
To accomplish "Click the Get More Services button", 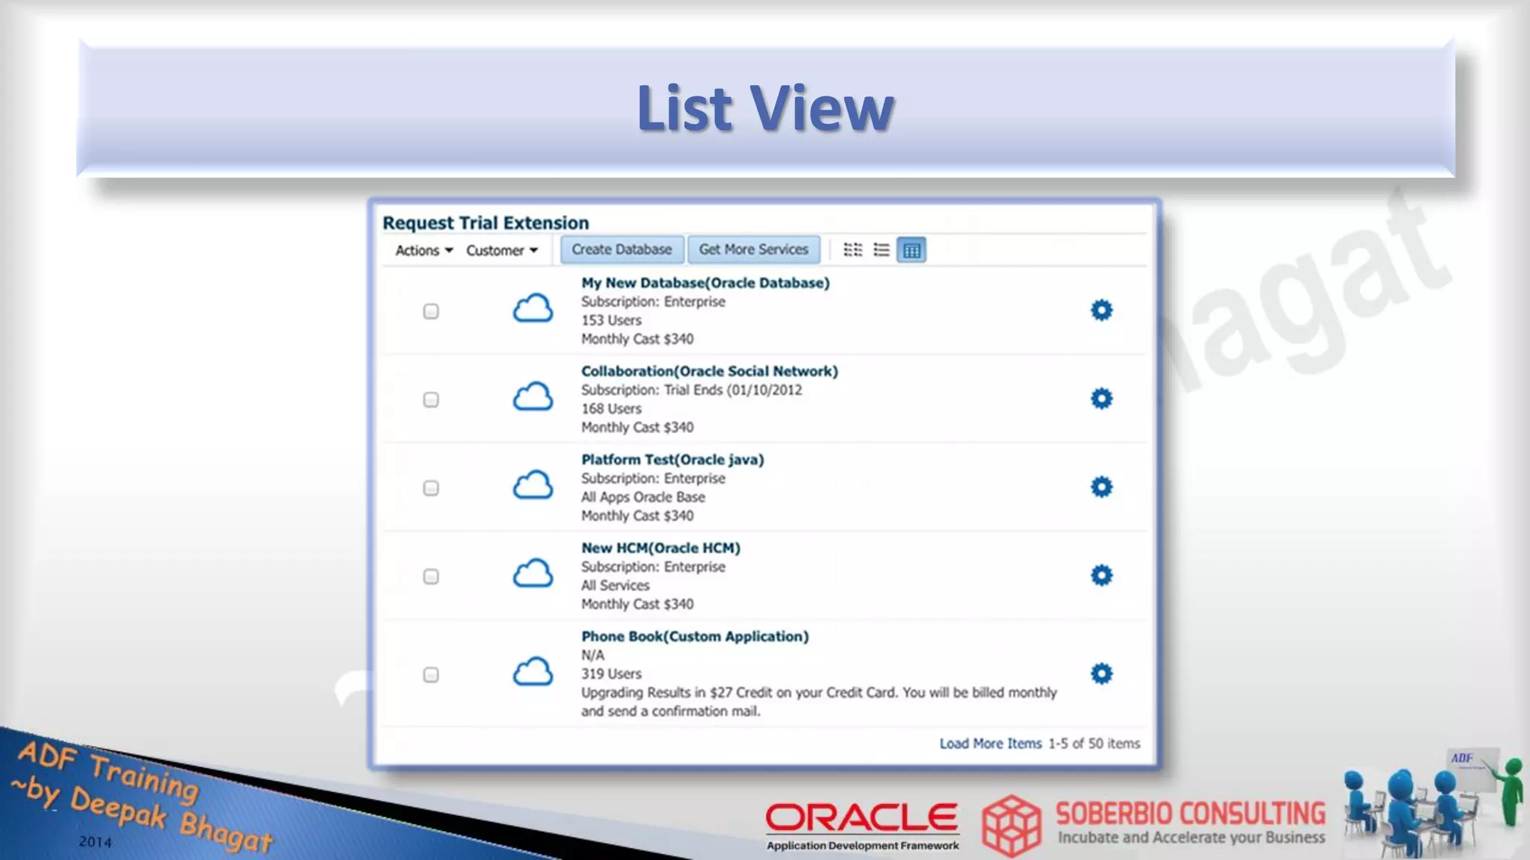I will point(753,249).
